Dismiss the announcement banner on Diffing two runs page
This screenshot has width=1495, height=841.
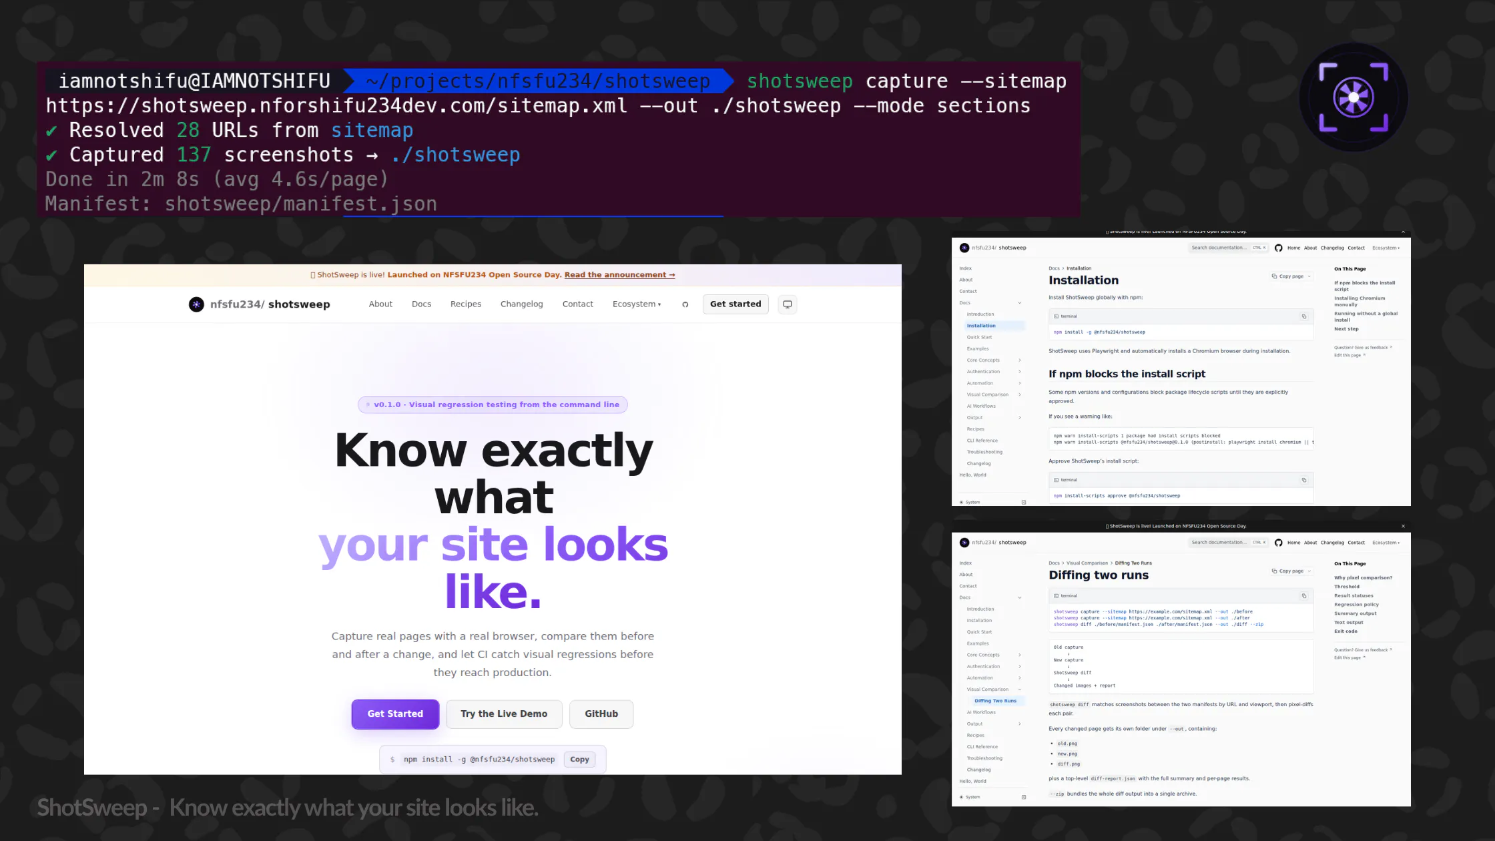(1403, 526)
